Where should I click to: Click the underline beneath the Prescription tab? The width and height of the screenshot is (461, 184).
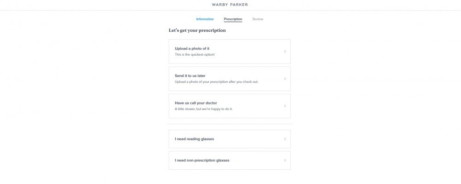[233, 22]
